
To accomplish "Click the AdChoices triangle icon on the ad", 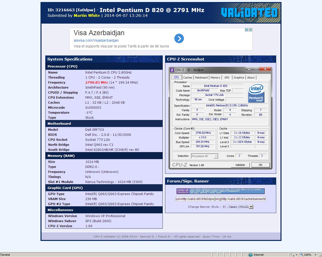I will point(247,30).
